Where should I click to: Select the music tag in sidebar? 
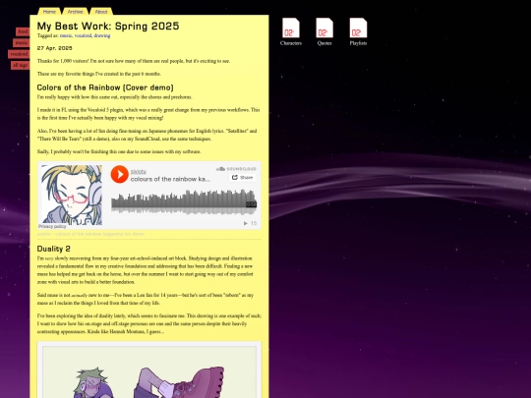pos(22,42)
